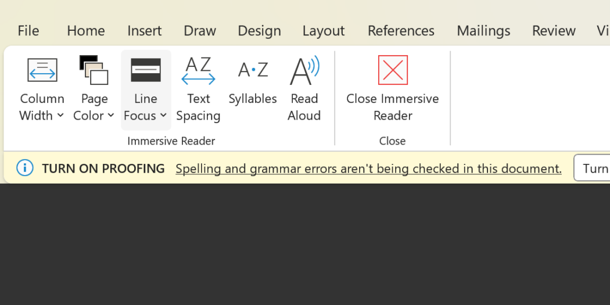This screenshot has height=305, width=610.
Task: Switch to the Insert tab
Action: tap(144, 31)
